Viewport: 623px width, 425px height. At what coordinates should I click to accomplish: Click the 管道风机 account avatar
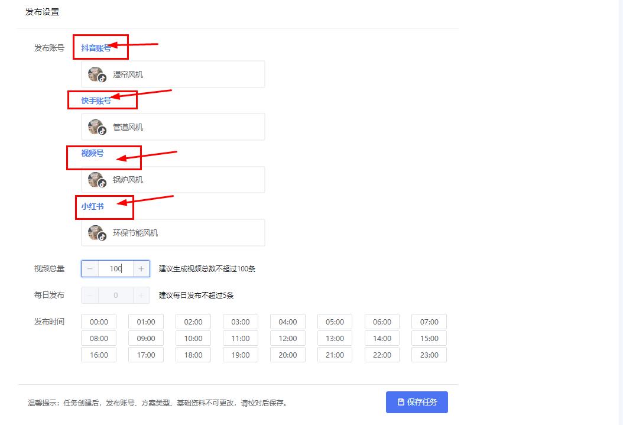(x=96, y=126)
